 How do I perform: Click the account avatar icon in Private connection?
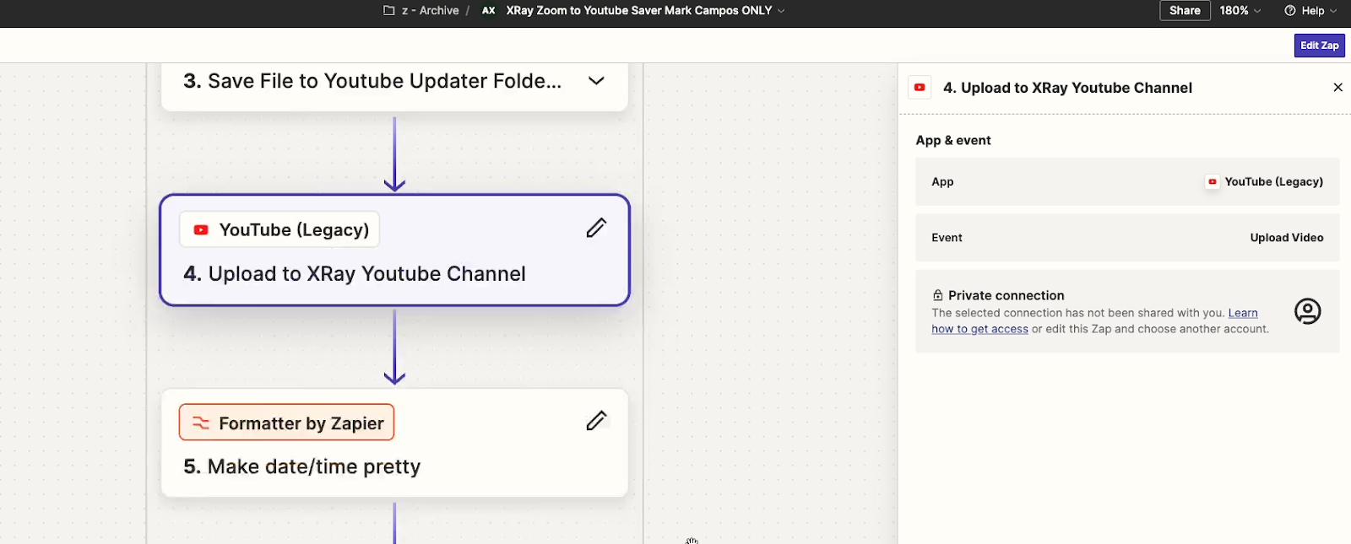1307,311
